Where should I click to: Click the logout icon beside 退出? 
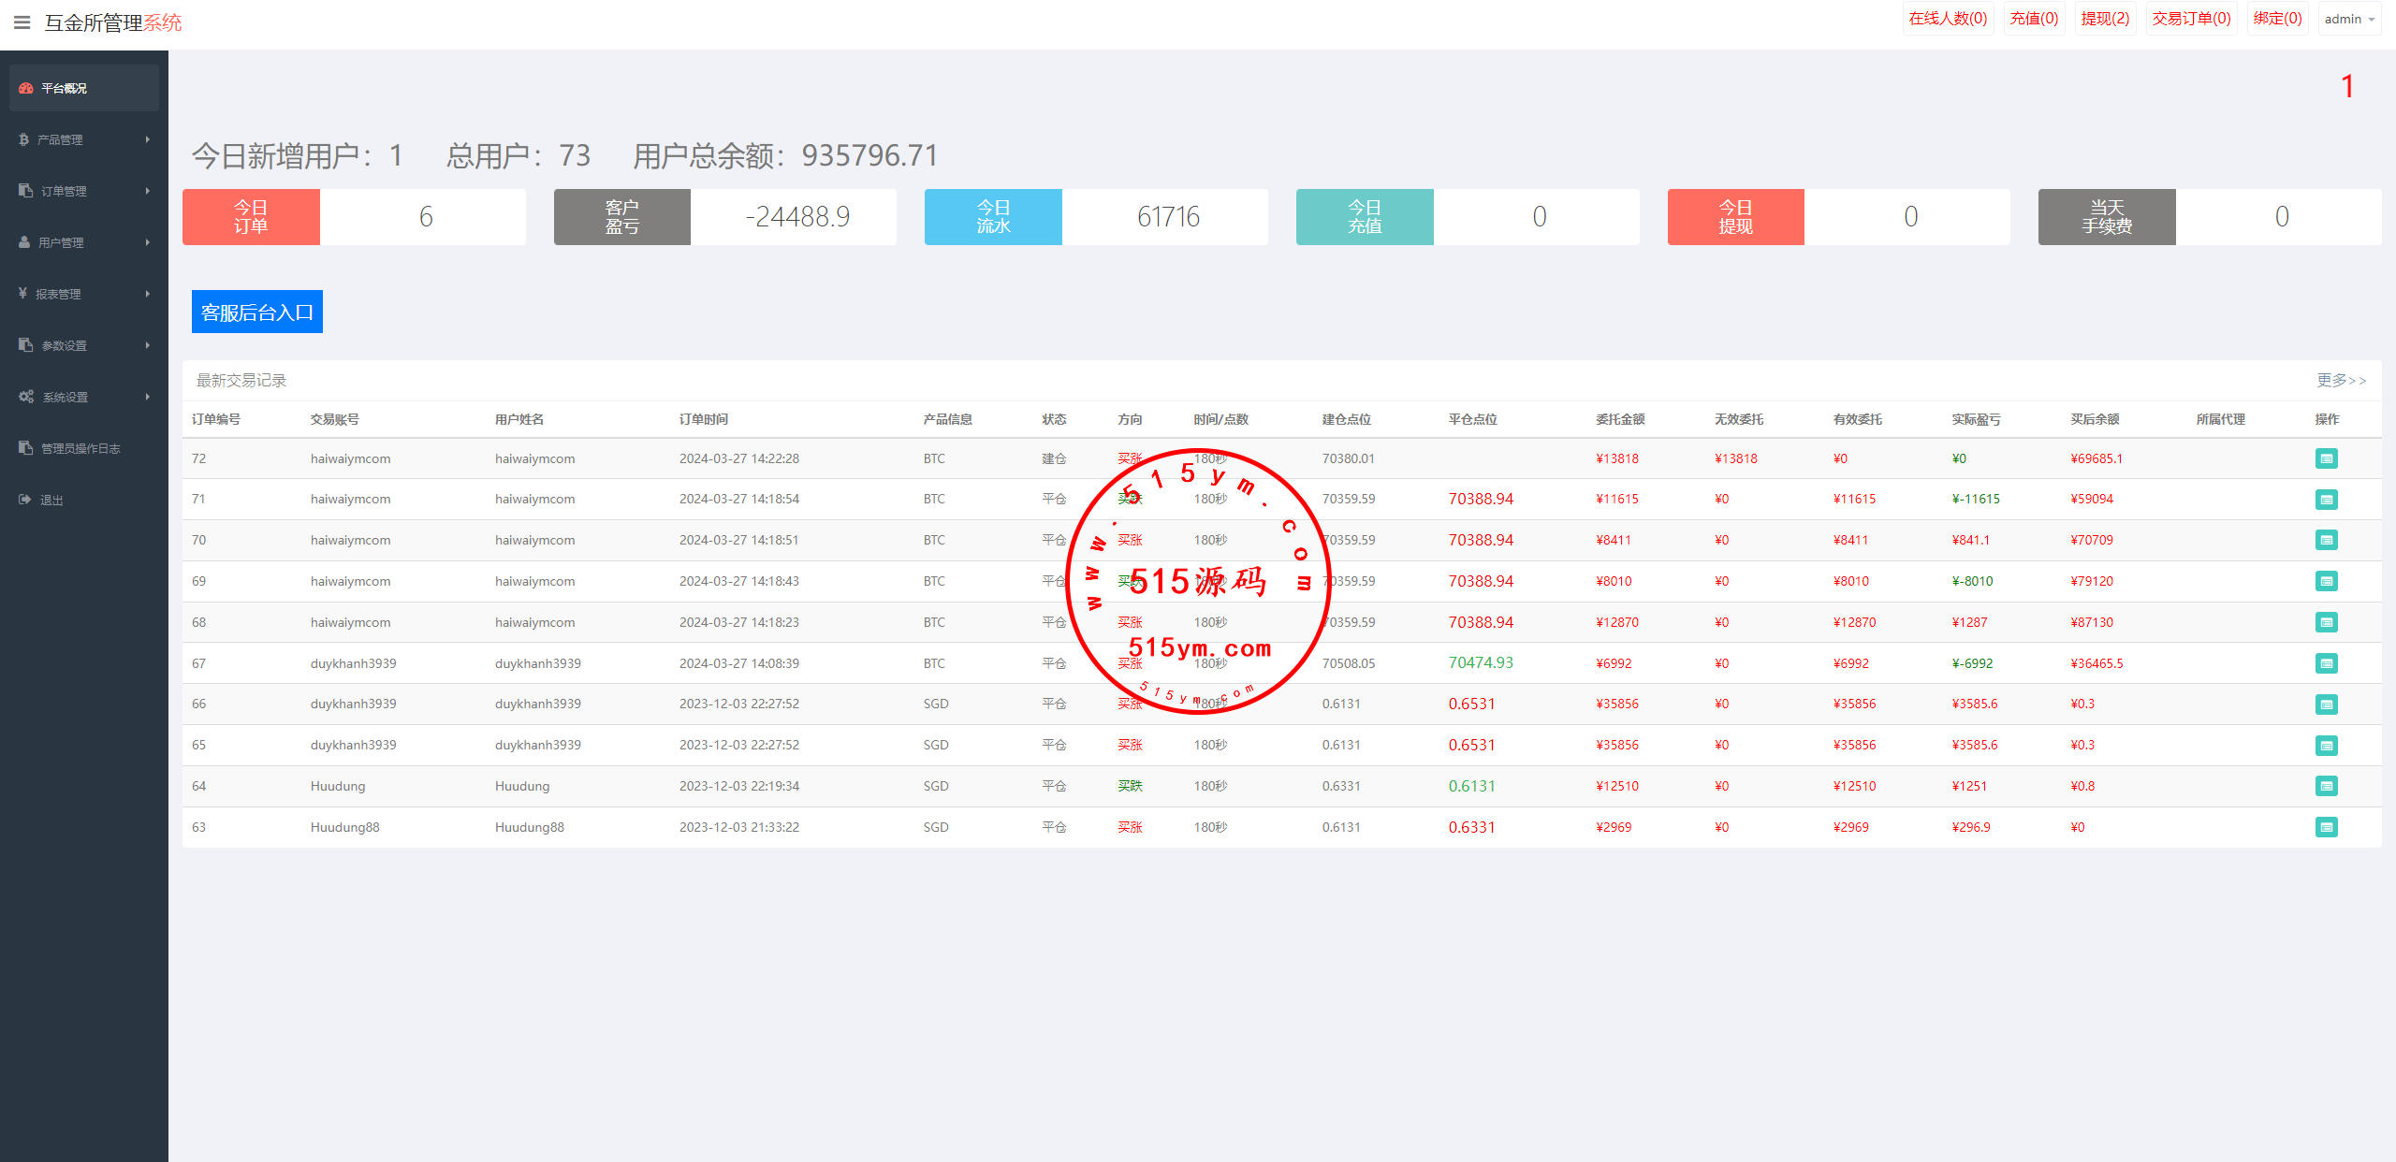click(25, 500)
